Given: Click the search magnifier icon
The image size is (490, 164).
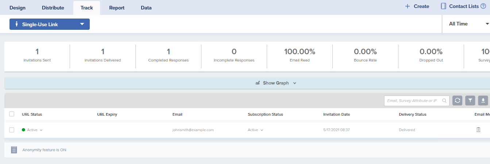Looking at the screenshot, I should pos(444,101).
